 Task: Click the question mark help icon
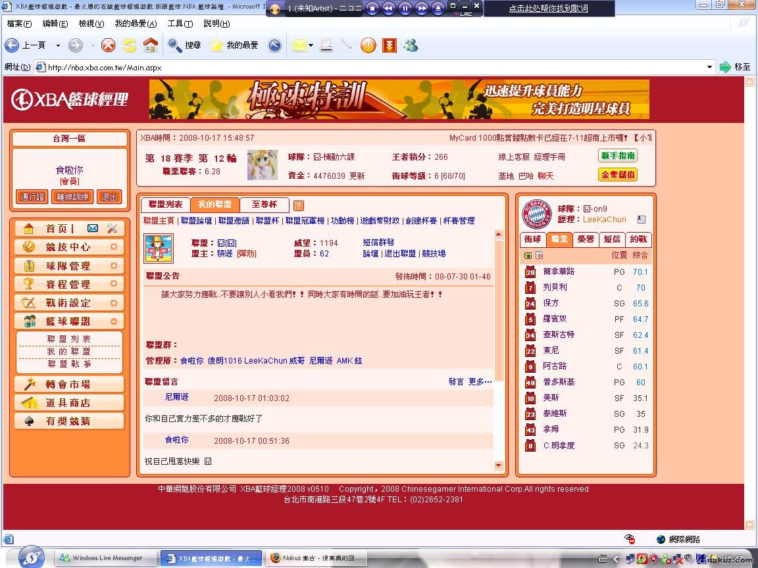click(298, 205)
